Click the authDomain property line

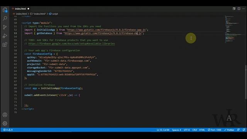coord(59,61)
